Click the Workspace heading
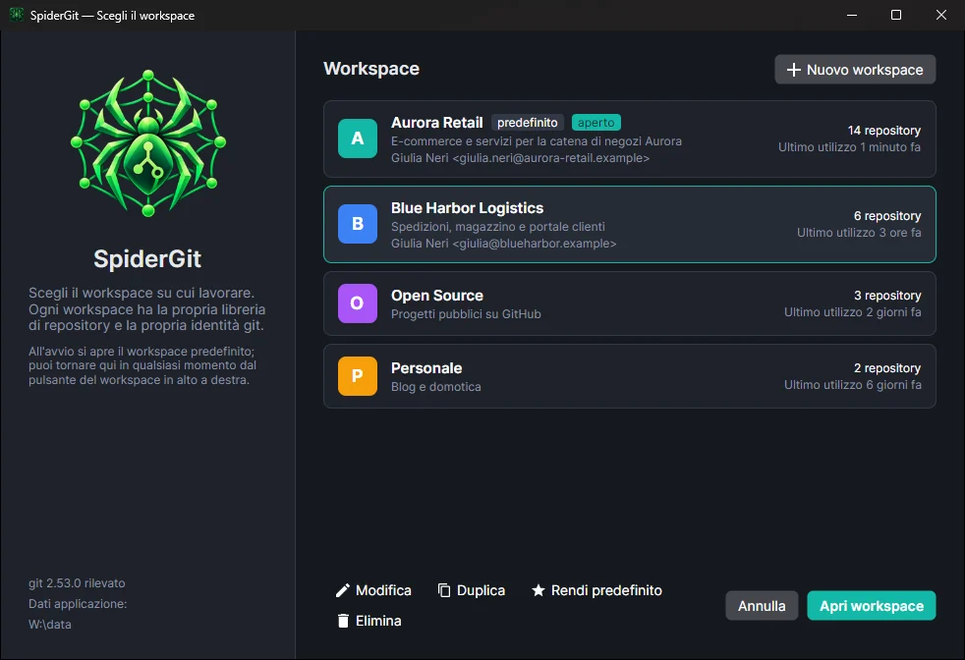 371,69
